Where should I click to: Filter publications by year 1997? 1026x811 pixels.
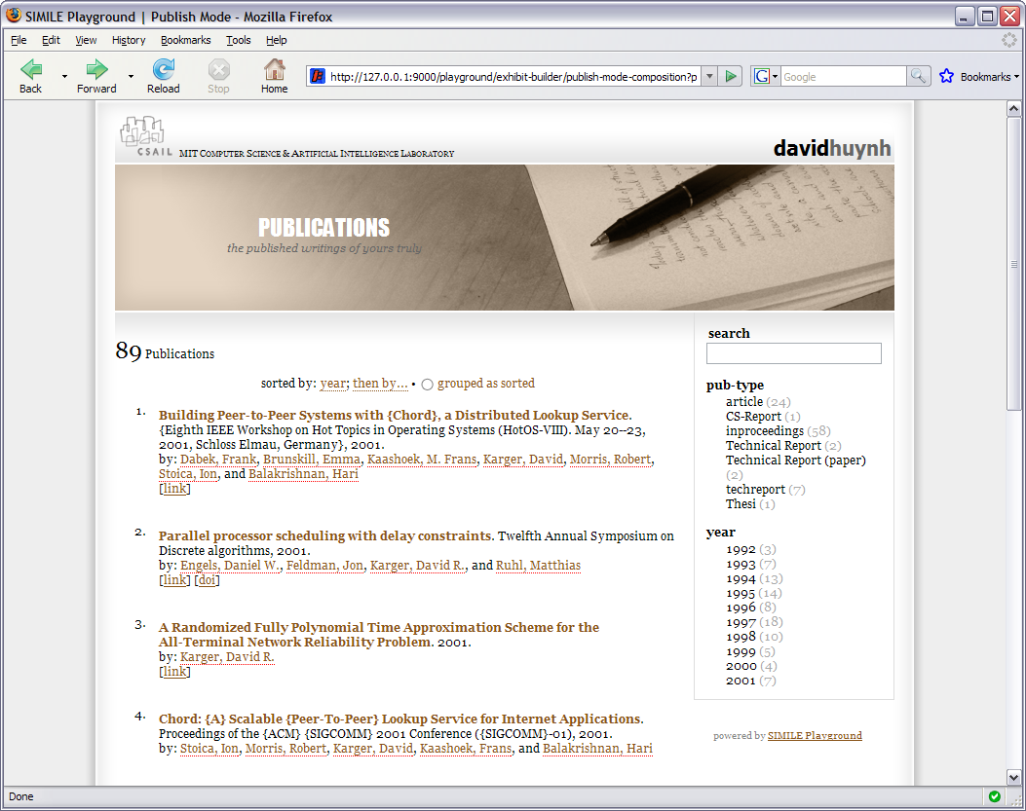pos(741,622)
